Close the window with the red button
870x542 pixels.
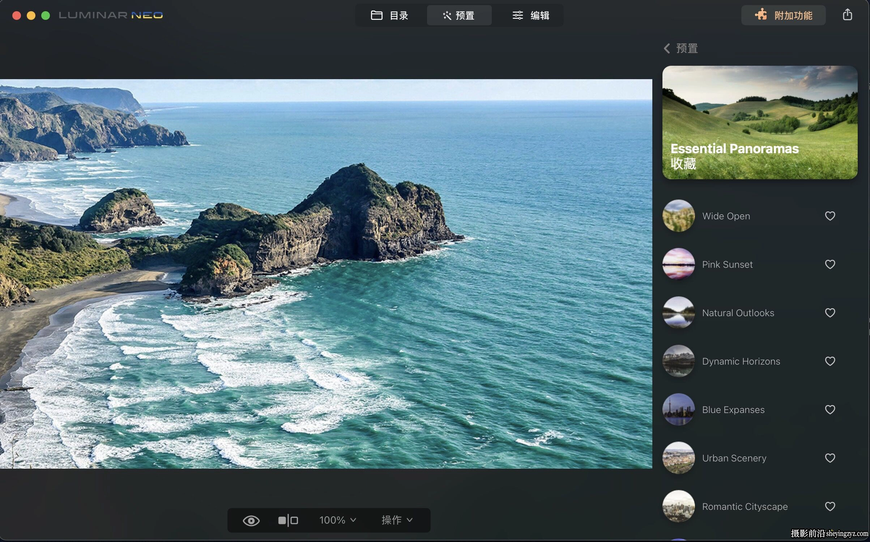coord(17,16)
